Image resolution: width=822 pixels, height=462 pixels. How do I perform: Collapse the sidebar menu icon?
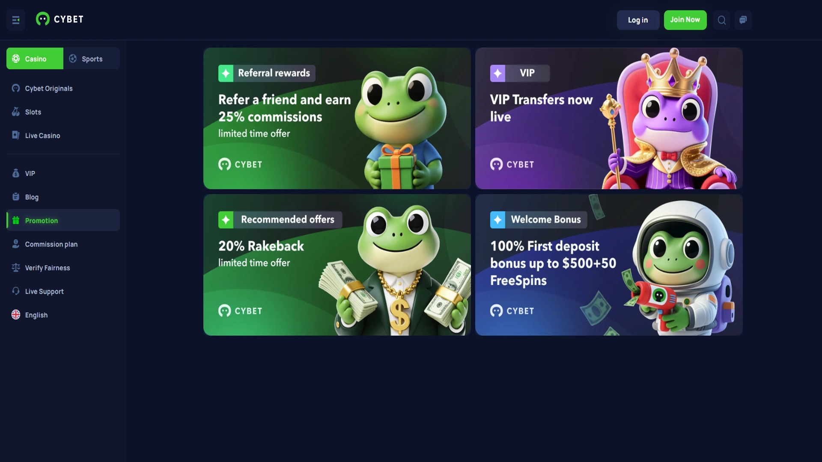tap(16, 20)
